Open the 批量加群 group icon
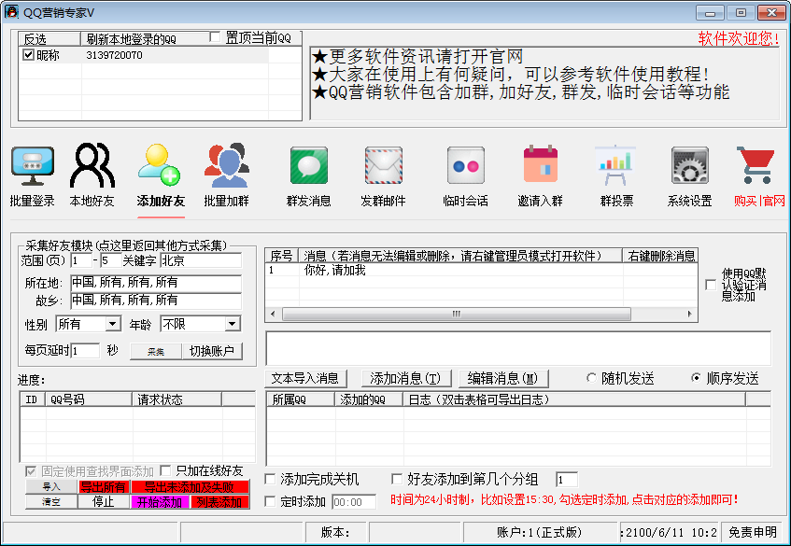This screenshot has width=791, height=546. tap(227, 165)
